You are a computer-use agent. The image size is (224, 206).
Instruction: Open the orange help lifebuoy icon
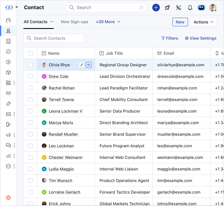[x=8, y=198]
